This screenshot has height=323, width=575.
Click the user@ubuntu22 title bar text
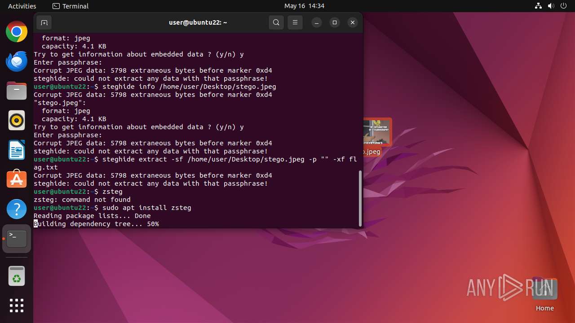[198, 22]
